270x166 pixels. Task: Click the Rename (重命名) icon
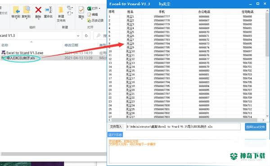click(x=49, y=10)
